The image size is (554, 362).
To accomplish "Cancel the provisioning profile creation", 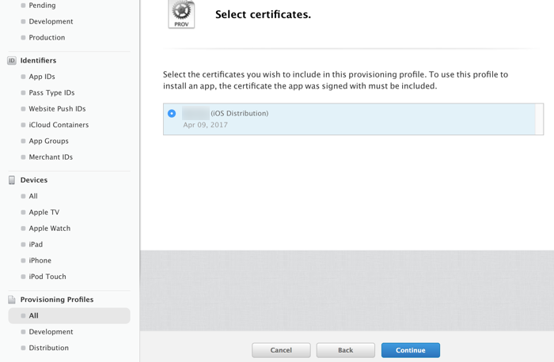I will click(x=281, y=350).
